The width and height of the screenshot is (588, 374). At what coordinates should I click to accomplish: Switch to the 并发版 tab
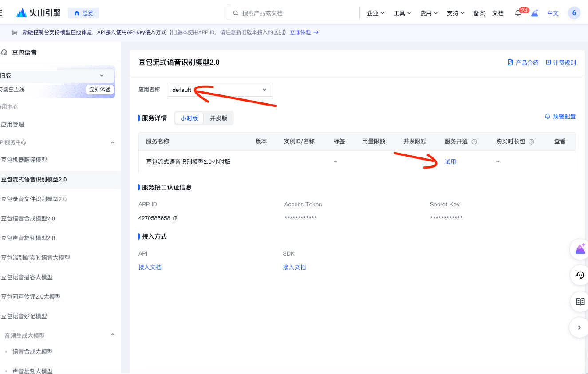pos(219,118)
